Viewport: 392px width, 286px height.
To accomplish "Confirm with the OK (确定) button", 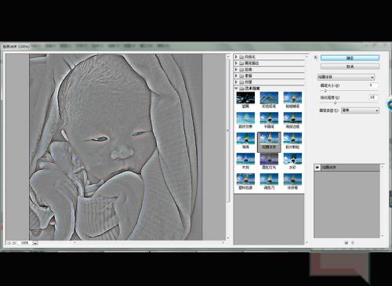I will (350, 58).
